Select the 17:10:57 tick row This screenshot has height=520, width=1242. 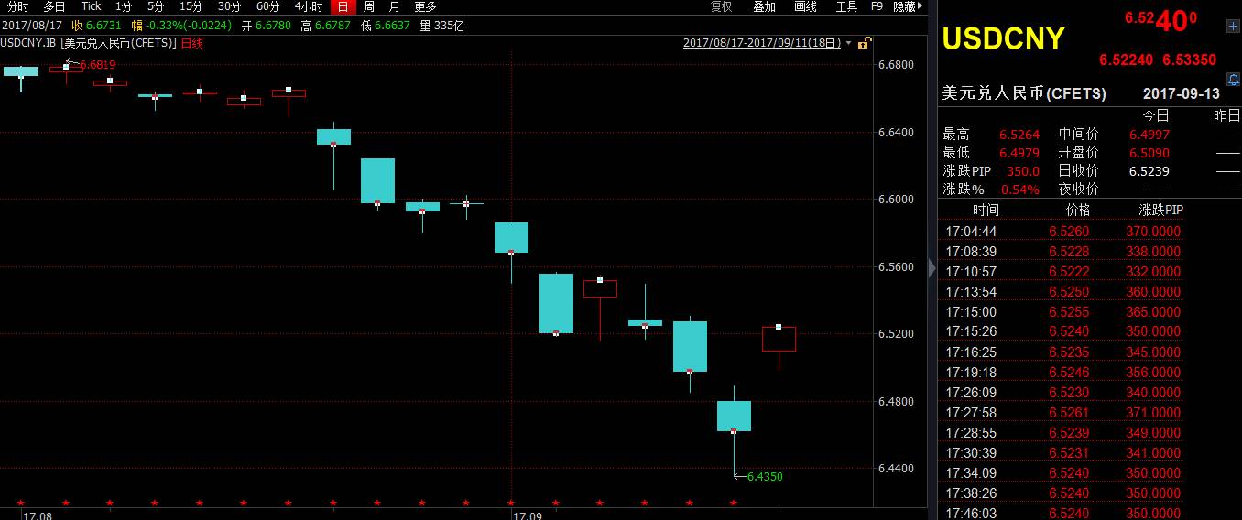coord(1062,272)
